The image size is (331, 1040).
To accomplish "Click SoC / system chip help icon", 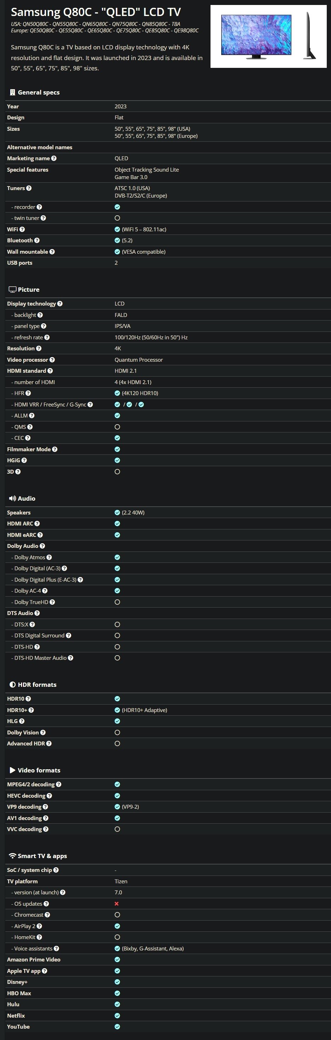I will coord(56,870).
